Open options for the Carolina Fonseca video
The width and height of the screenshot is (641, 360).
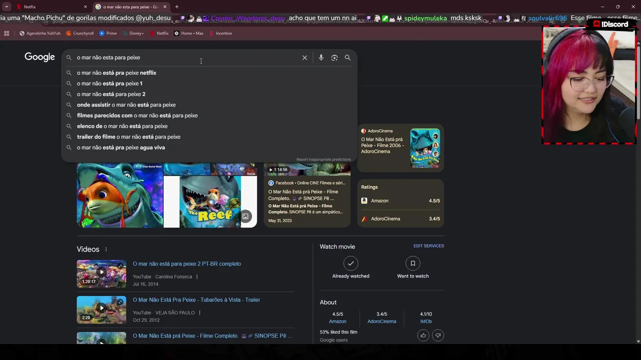197,276
